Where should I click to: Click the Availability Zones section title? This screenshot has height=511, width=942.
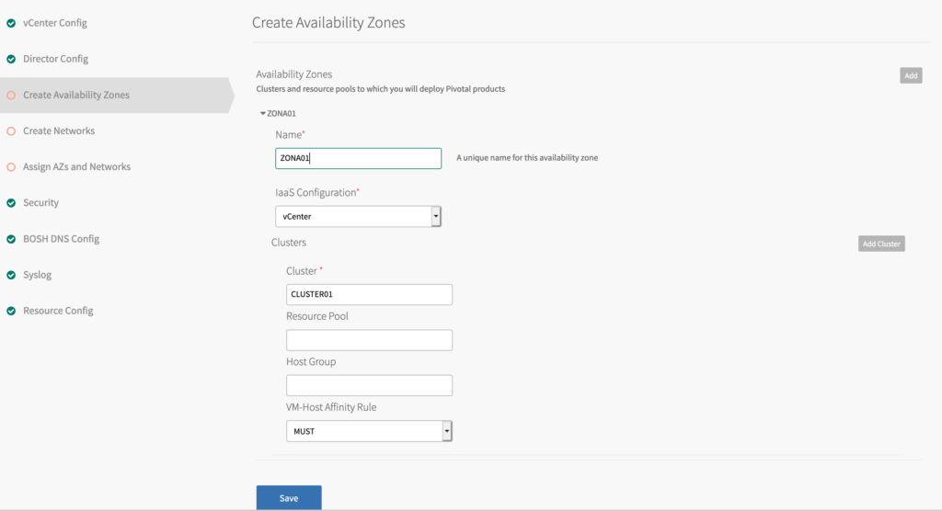click(x=293, y=74)
